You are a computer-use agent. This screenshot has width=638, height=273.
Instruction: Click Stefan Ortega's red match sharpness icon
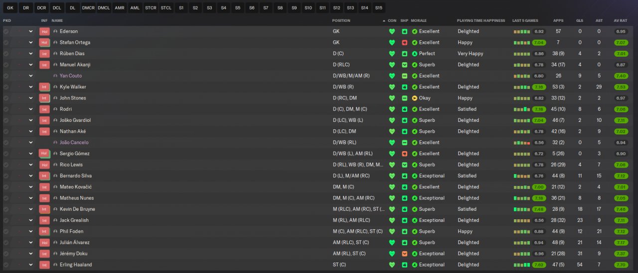(405, 42)
